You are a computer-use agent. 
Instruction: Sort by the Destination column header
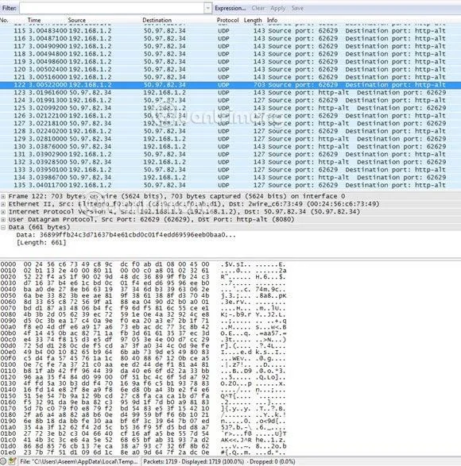click(x=157, y=20)
